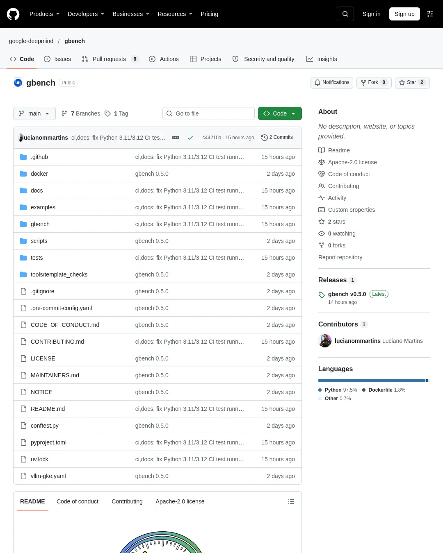Click the Dockerfile language link
The height and width of the screenshot is (553, 443).
tap(384, 390)
